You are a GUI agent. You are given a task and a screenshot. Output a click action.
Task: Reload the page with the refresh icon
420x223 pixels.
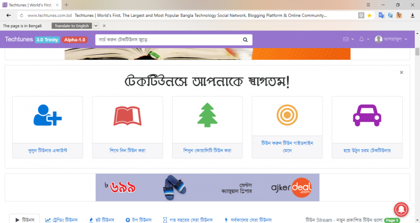(x=22, y=16)
